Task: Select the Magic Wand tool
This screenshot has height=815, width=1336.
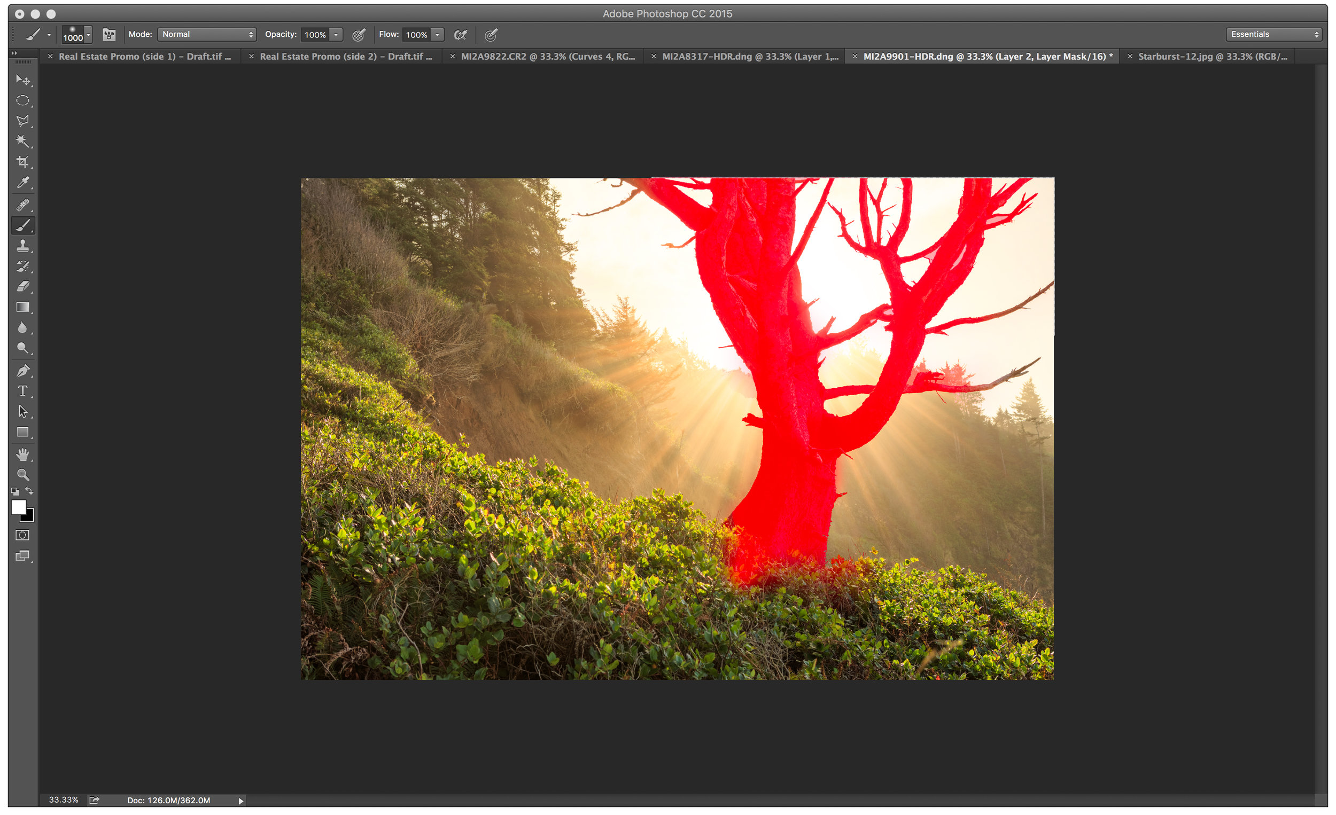Action: (23, 142)
